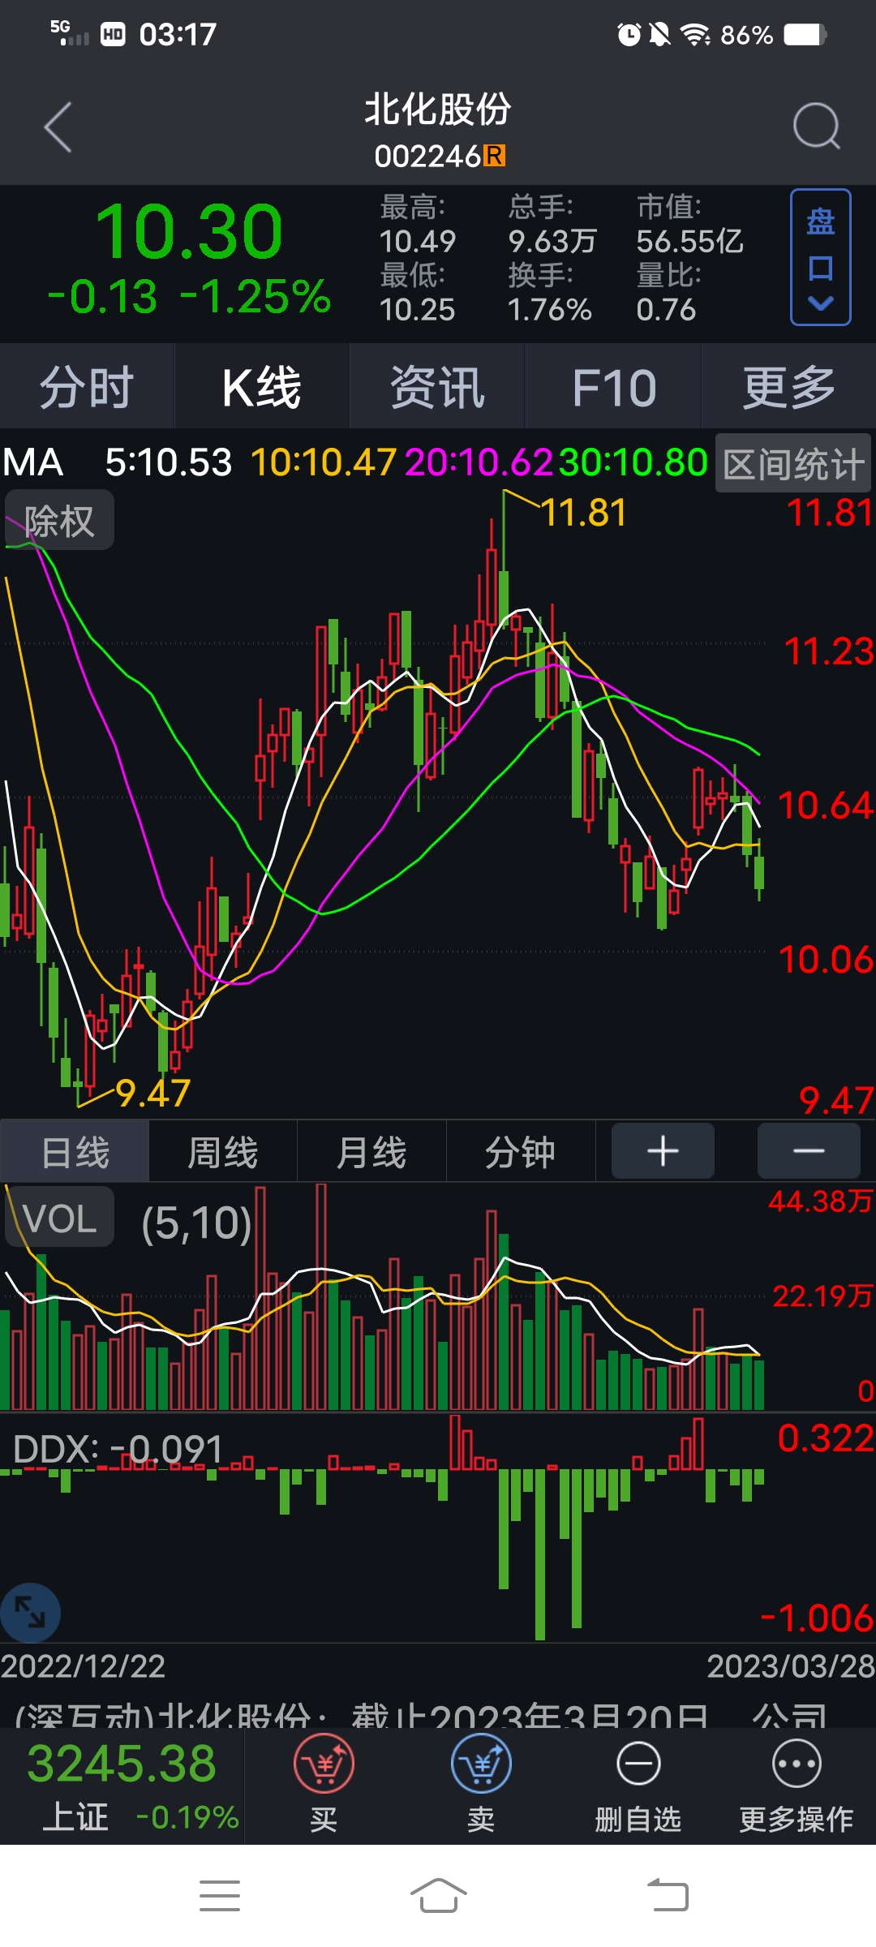Open the 分钟 minute period selector

pyautogui.click(x=521, y=1152)
